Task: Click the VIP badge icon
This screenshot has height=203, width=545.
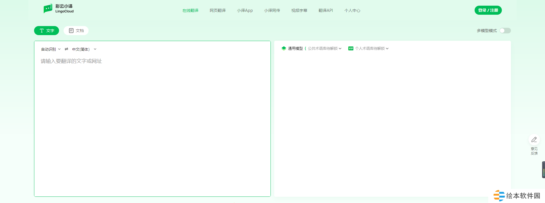Action: coord(351,48)
